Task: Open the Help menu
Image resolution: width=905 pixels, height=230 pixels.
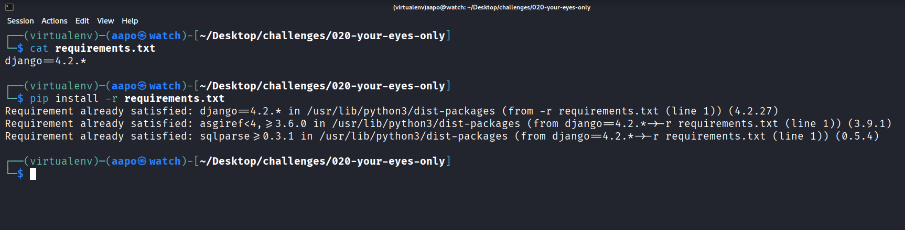Action: click(x=130, y=21)
